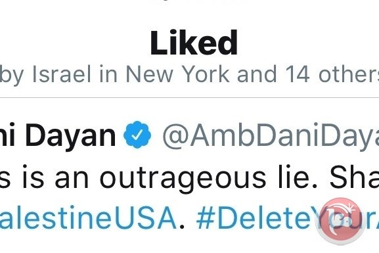The height and width of the screenshot is (253, 379).
Task: Click the word by starting the liked-by line
Action: (12, 75)
